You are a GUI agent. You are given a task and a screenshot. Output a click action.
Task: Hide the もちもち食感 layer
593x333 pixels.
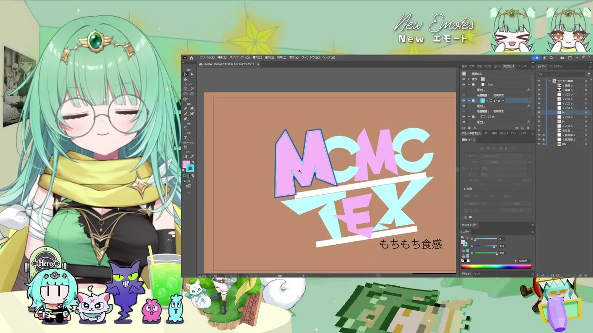tap(539, 81)
